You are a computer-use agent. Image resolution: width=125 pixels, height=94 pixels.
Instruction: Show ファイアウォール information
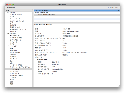(16, 40)
